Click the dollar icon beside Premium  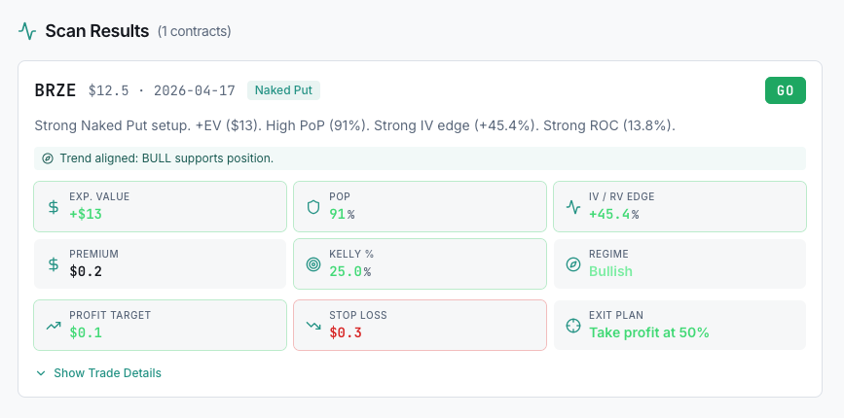coord(54,263)
